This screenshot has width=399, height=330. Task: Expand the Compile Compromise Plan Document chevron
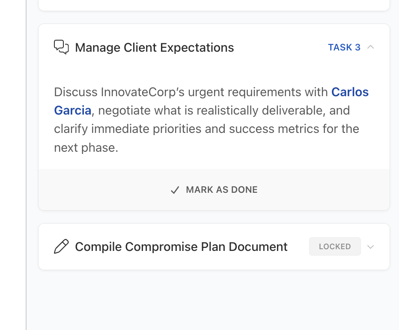(371, 247)
